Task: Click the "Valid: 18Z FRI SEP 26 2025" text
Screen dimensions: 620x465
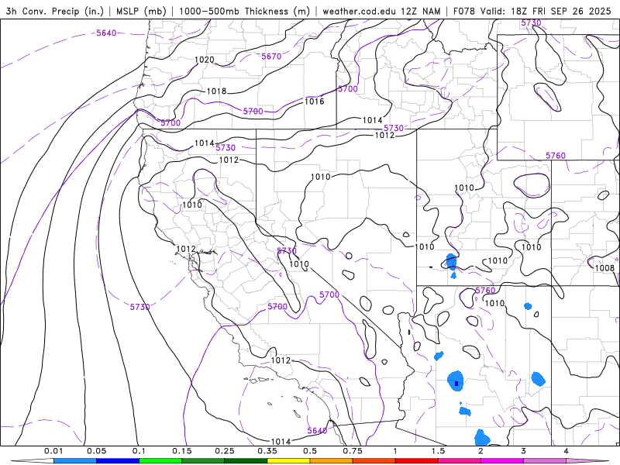Action: [x=546, y=11]
